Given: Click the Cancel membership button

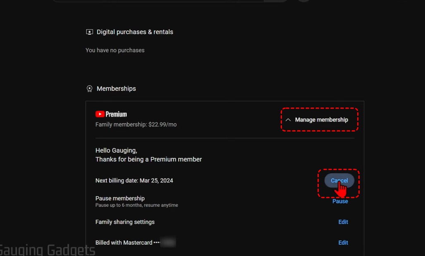Looking at the screenshot, I should (339, 180).
